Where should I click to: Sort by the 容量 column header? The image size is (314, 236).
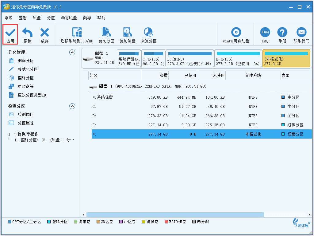pyautogui.click(x=154, y=76)
